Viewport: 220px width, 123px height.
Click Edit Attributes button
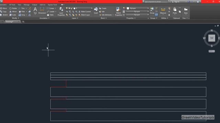[x=106, y=15]
